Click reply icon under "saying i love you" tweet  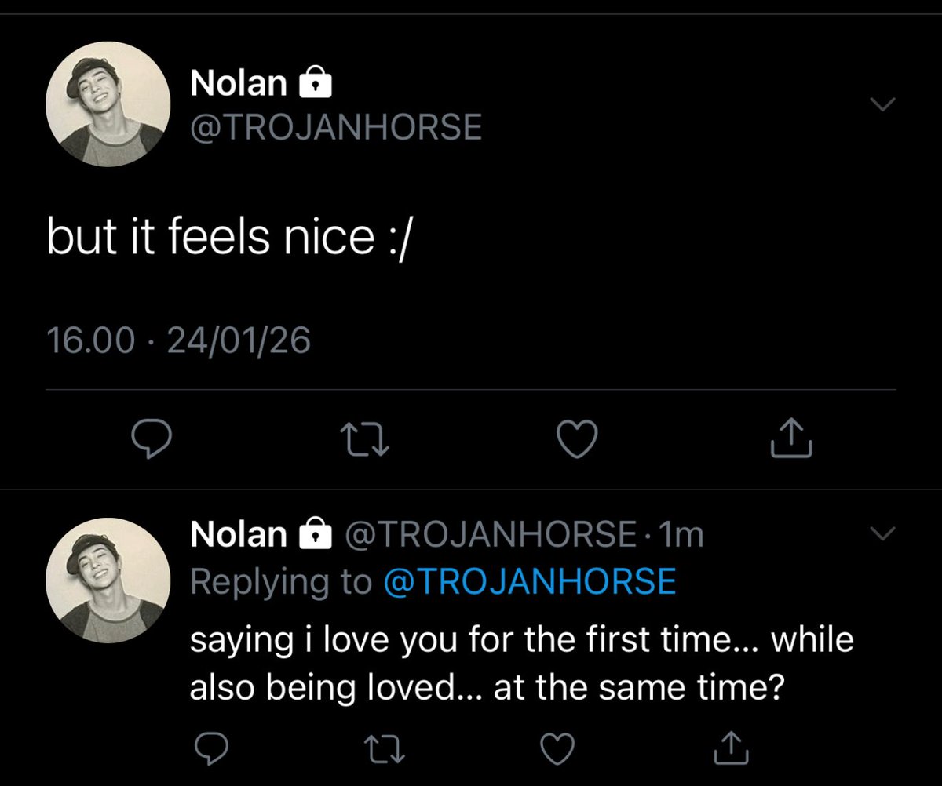211,748
